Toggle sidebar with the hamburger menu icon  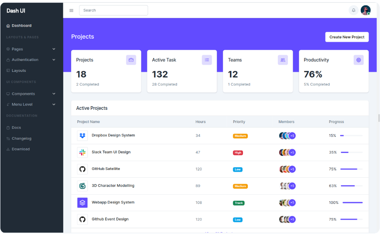point(71,10)
